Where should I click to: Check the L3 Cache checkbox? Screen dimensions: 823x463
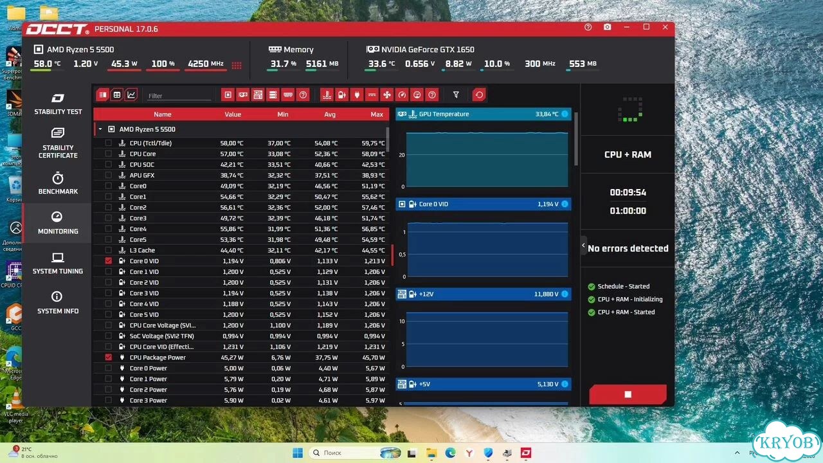[x=108, y=250]
